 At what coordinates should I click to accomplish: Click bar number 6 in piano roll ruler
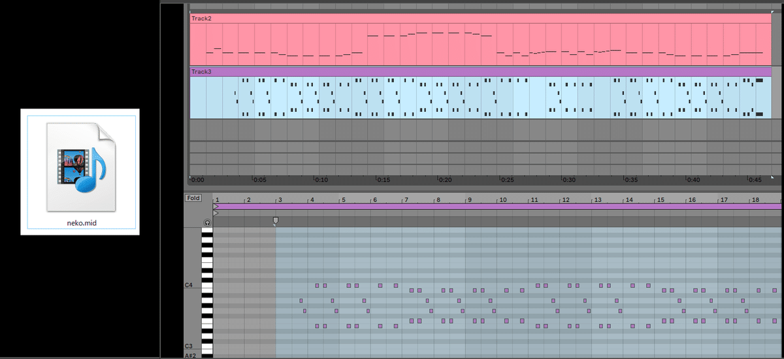pos(375,199)
